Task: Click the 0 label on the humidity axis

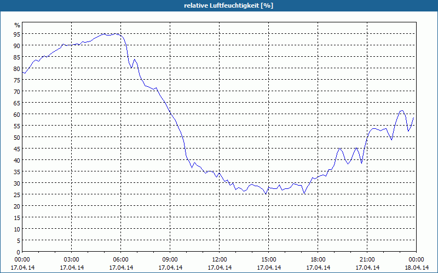Action: [x=19, y=252]
